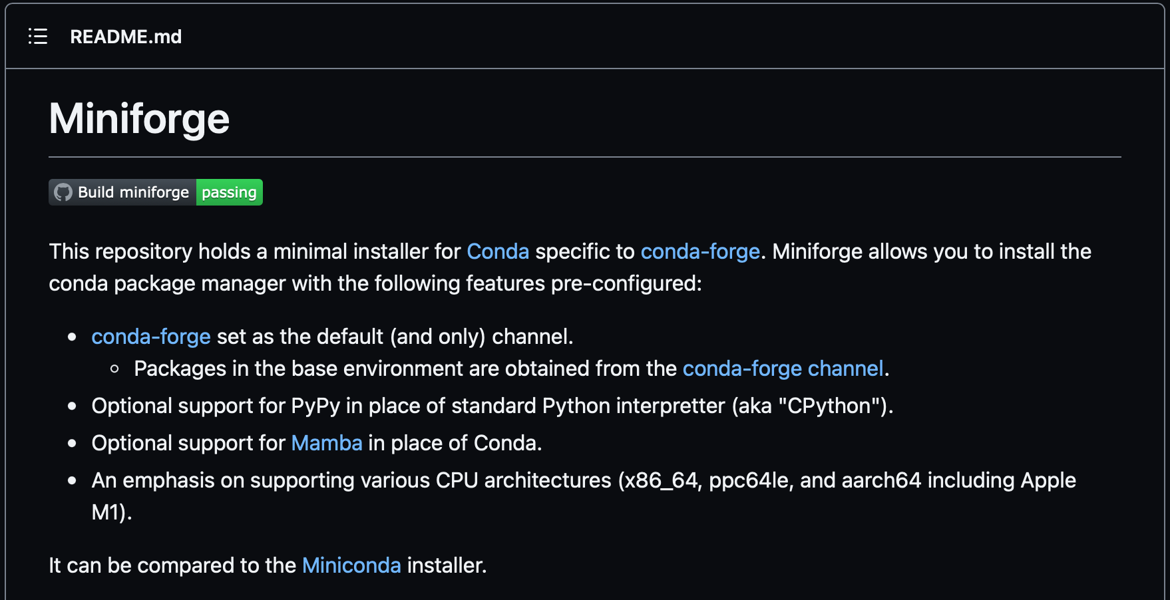The width and height of the screenshot is (1170, 600).
Task: Click the Miniforge main heading
Action: [x=139, y=118]
